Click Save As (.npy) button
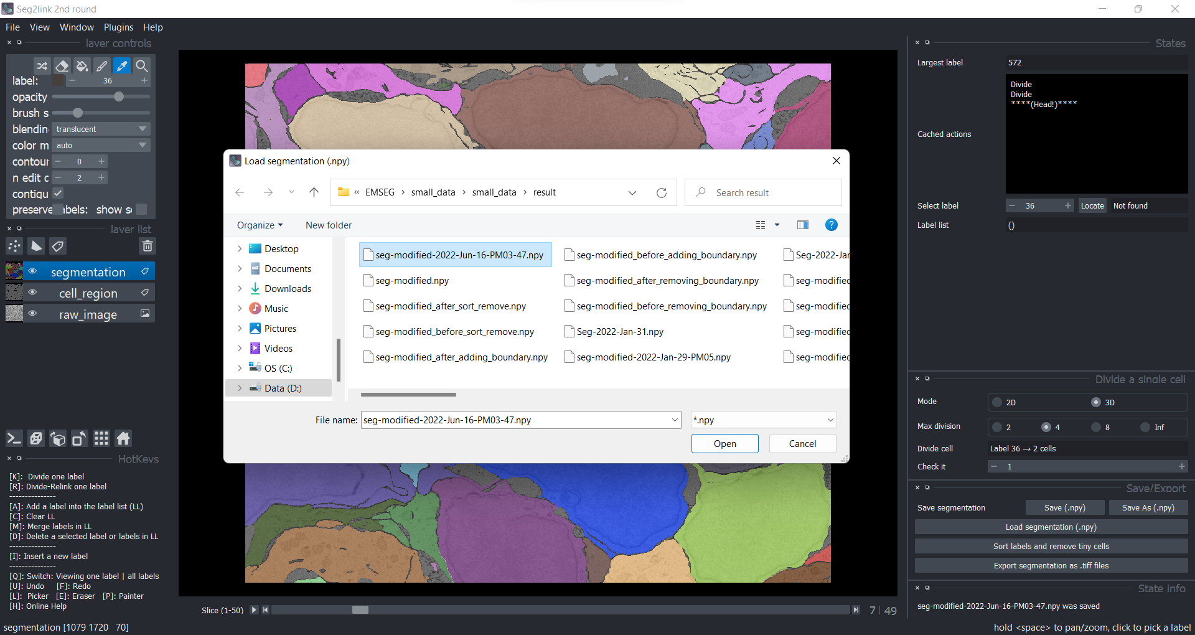Image resolution: width=1195 pixels, height=635 pixels. 1148,507
